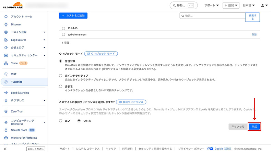Go to Turnstile in the sidebar
271x152 pixels.
17,82
